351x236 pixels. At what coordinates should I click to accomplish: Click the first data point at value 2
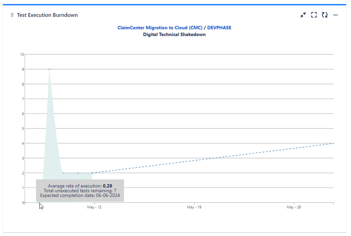(64, 173)
